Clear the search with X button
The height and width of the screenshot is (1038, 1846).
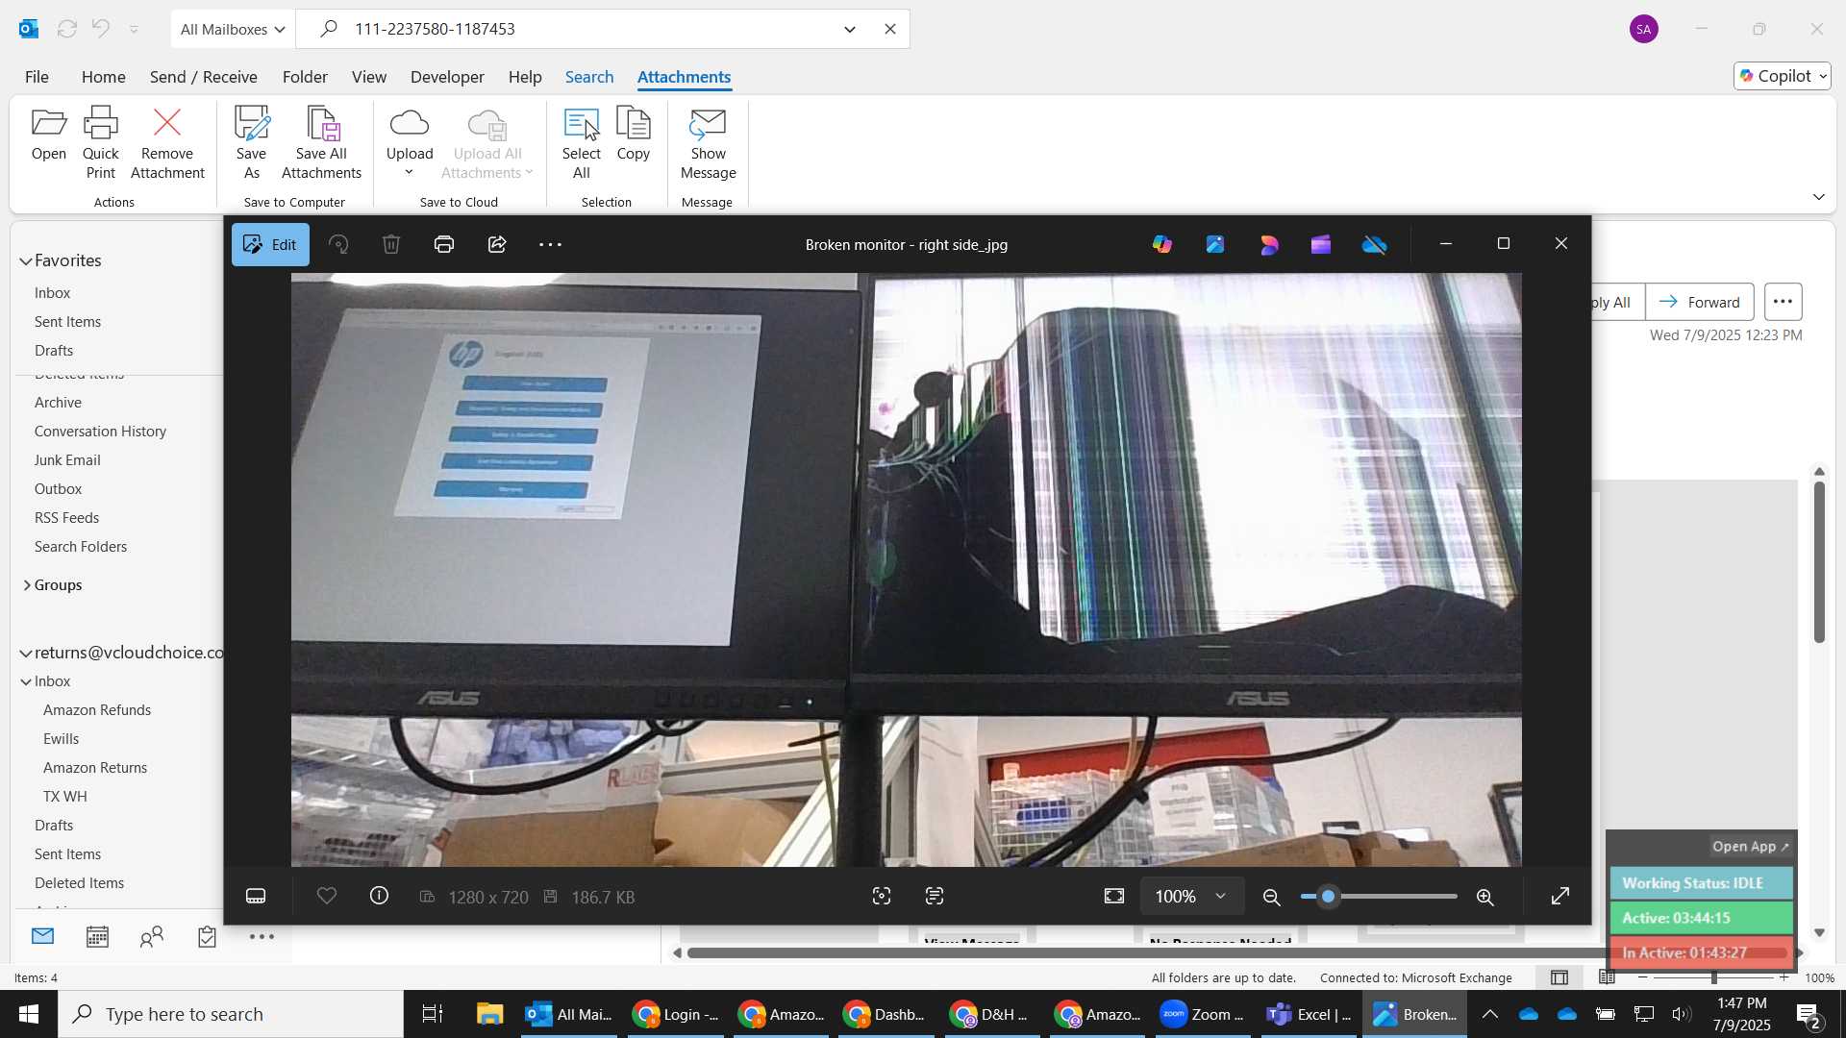[x=890, y=29]
